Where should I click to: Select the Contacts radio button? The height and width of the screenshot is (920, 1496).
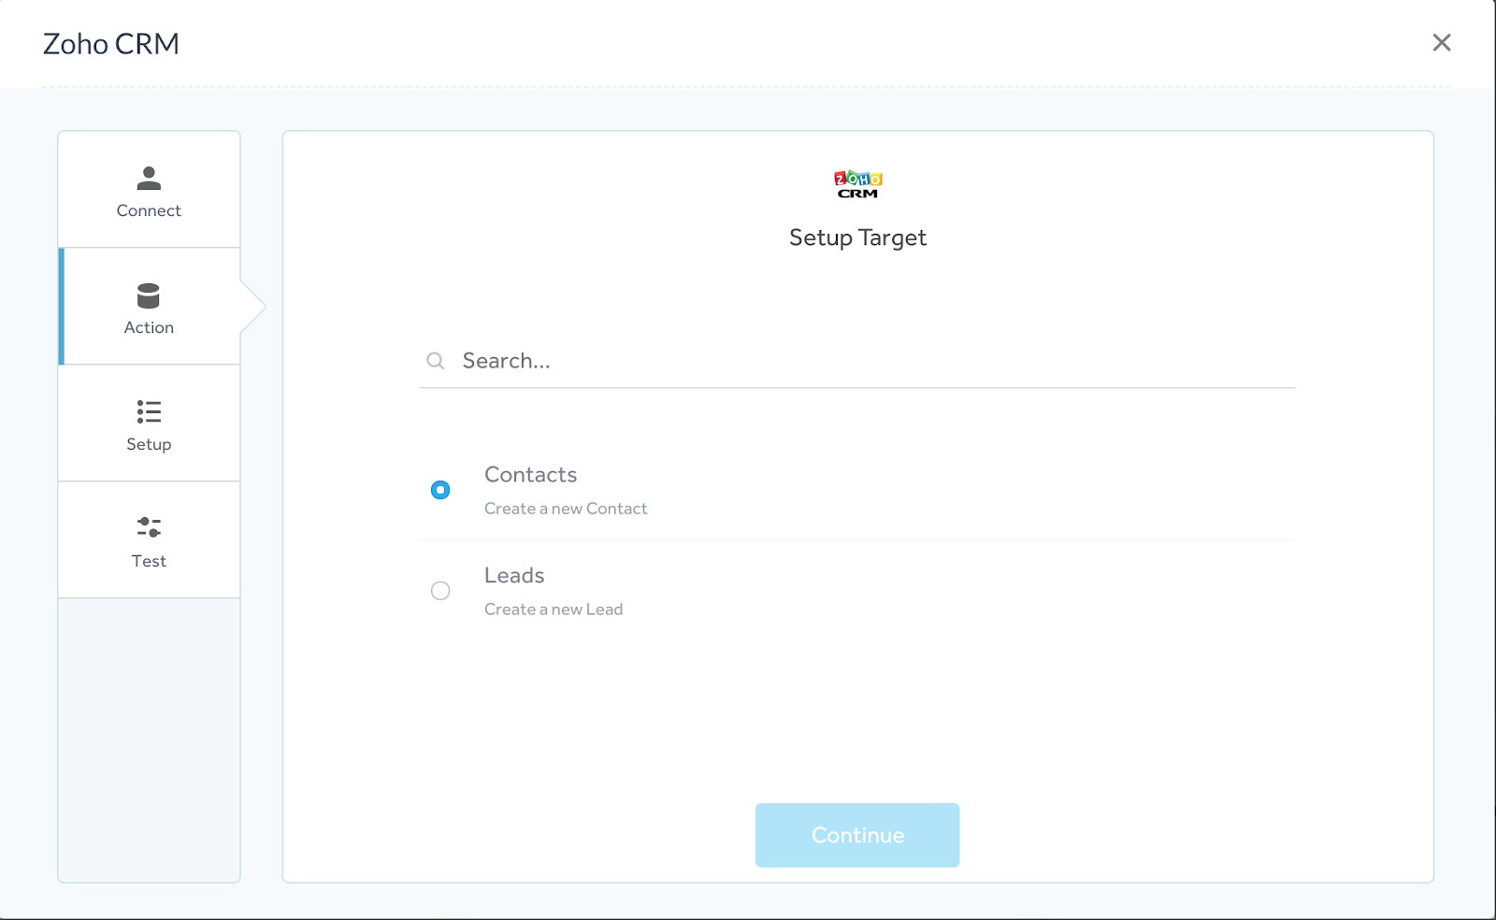(x=440, y=490)
